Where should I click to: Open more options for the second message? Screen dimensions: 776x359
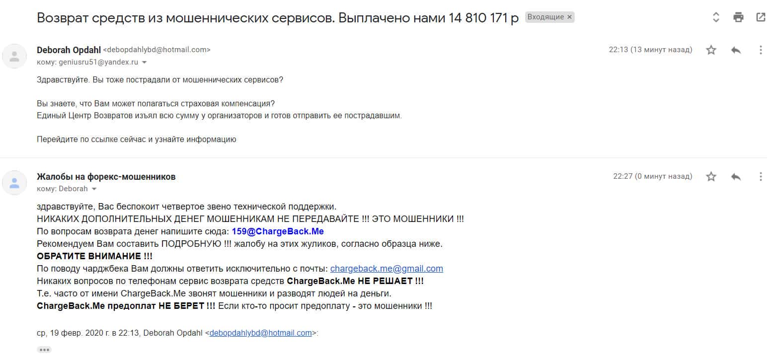[761, 176]
